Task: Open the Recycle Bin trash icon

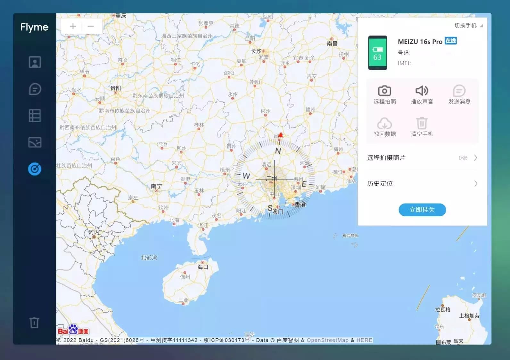Action: (x=35, y=322)
